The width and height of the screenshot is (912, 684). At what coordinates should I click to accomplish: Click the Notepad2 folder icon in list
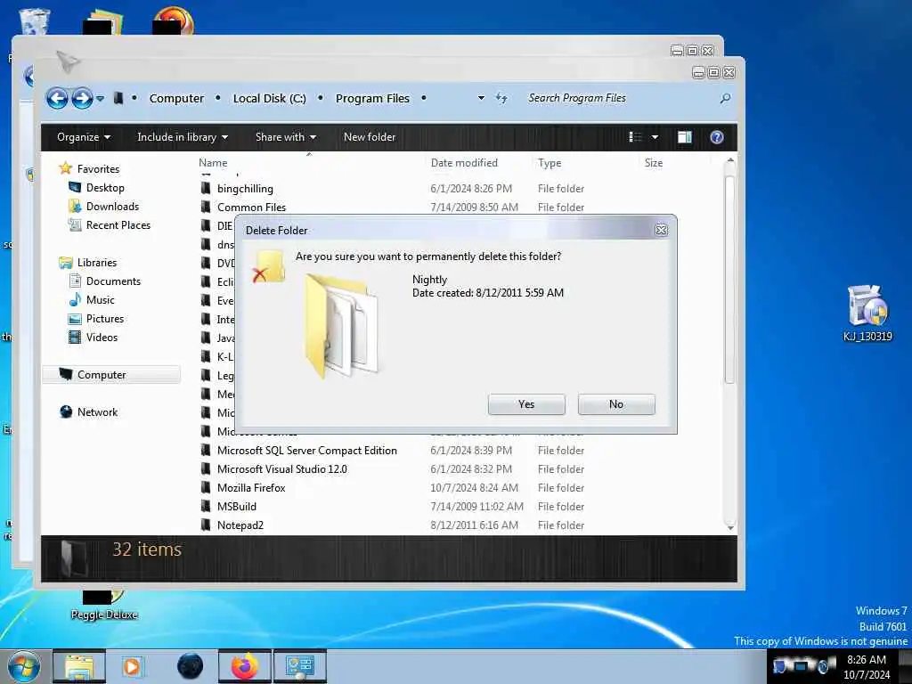[206, 525]
